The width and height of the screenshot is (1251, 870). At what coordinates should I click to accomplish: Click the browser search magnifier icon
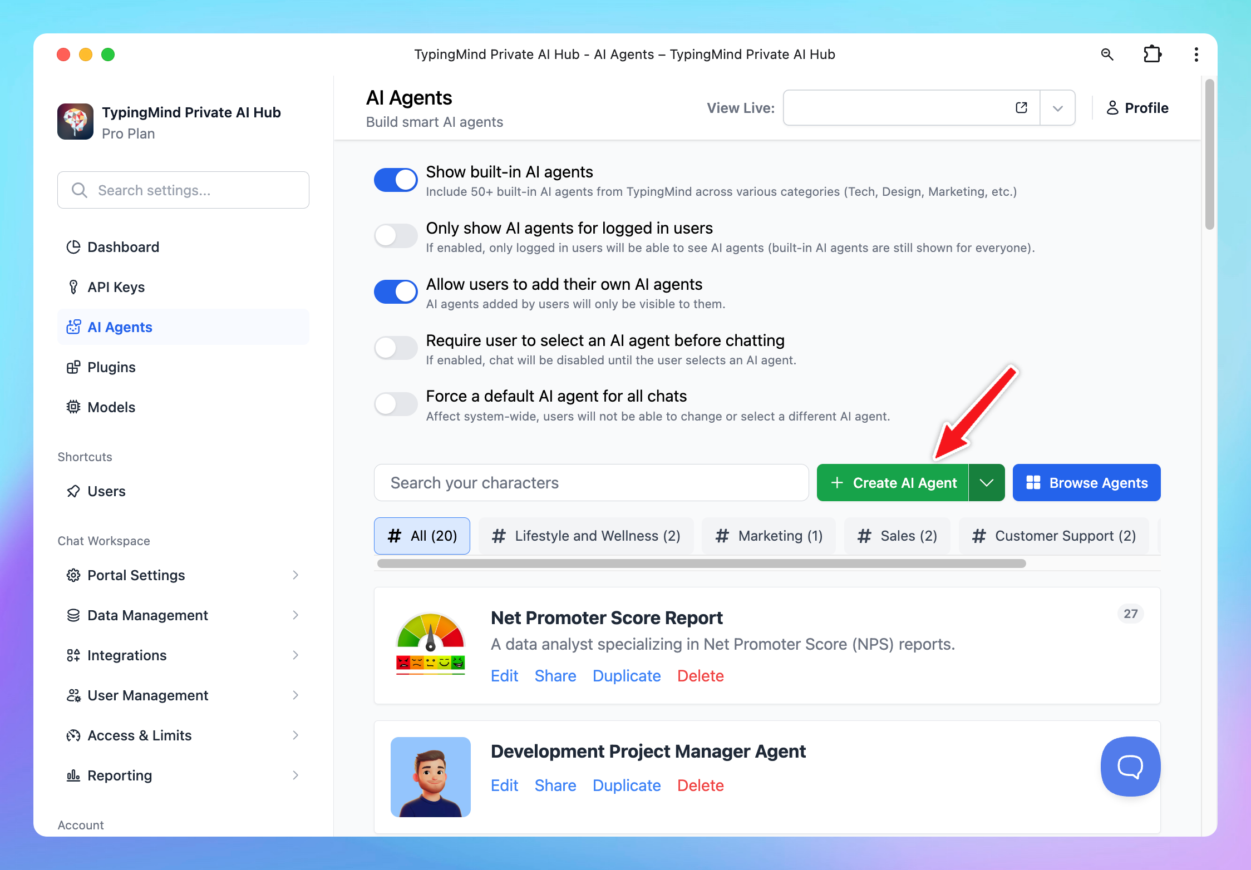(1107, 55)
